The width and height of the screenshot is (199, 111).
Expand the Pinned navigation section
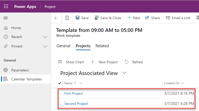[x=45, y=46]
